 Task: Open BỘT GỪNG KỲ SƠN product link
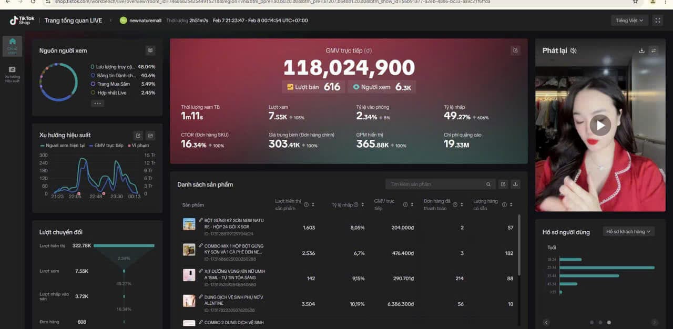click(x=234, y=223)
